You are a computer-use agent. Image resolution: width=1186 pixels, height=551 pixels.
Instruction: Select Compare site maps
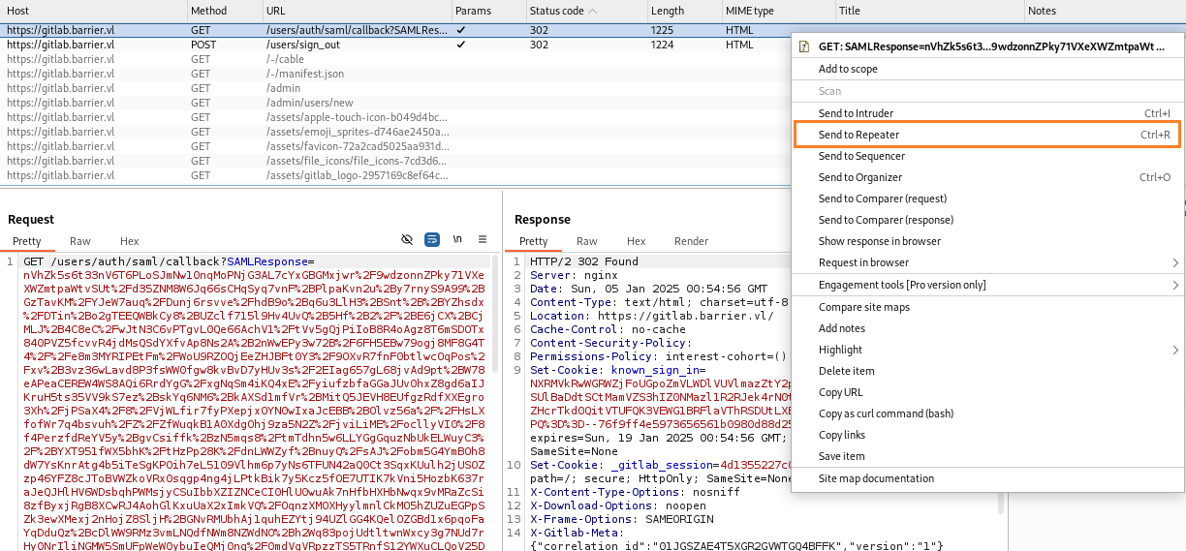tap(986, 307)
